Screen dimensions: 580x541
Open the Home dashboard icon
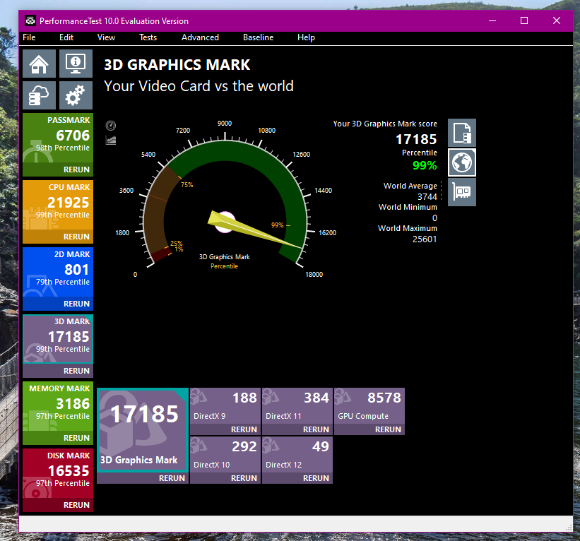pos(40,64)
